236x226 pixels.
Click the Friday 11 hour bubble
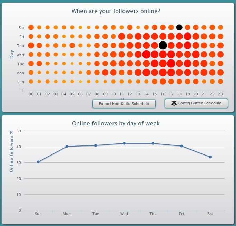coord(121,36)
